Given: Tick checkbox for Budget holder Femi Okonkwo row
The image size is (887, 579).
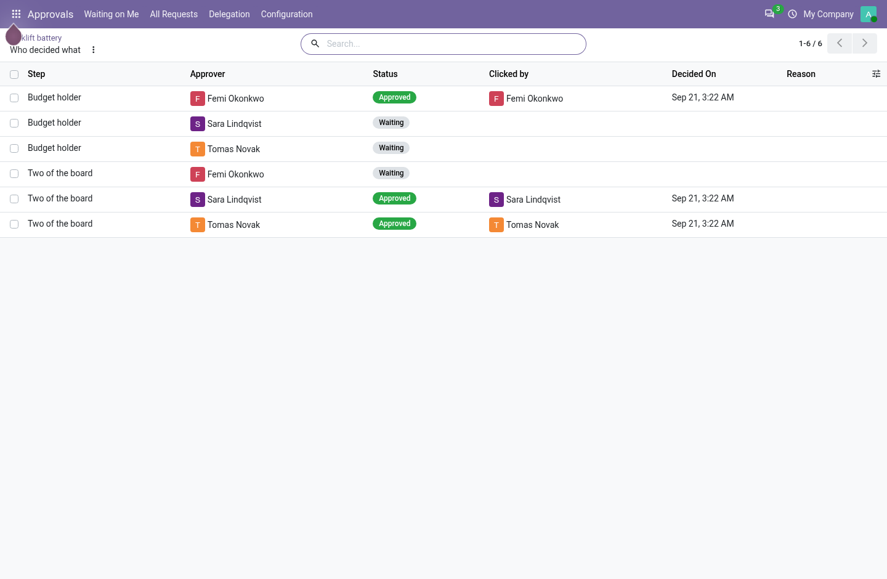Looking at the screenshot, I should coord(14,98).
